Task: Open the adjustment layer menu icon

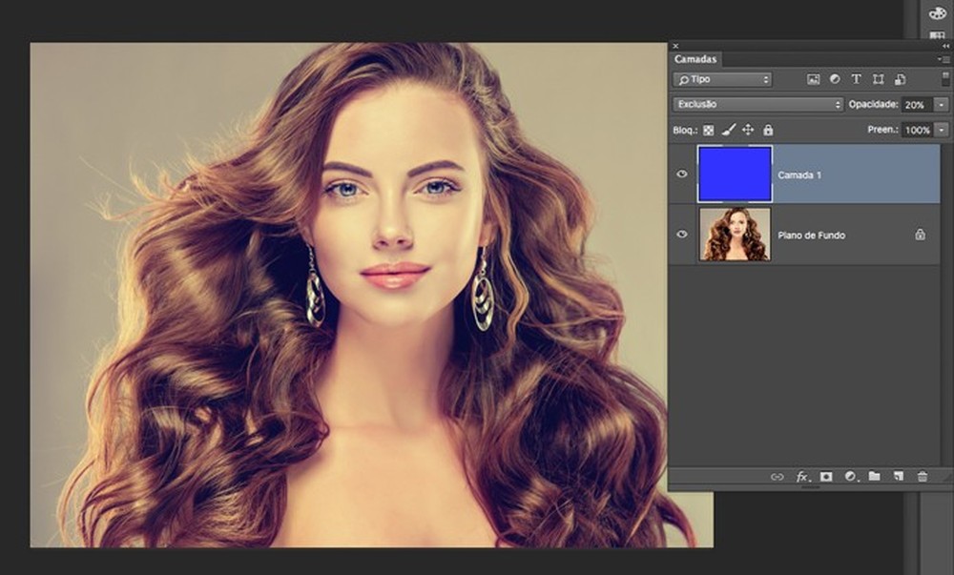Action: pos(851,475)
